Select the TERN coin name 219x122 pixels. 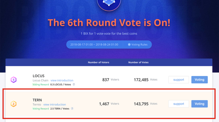38,100
